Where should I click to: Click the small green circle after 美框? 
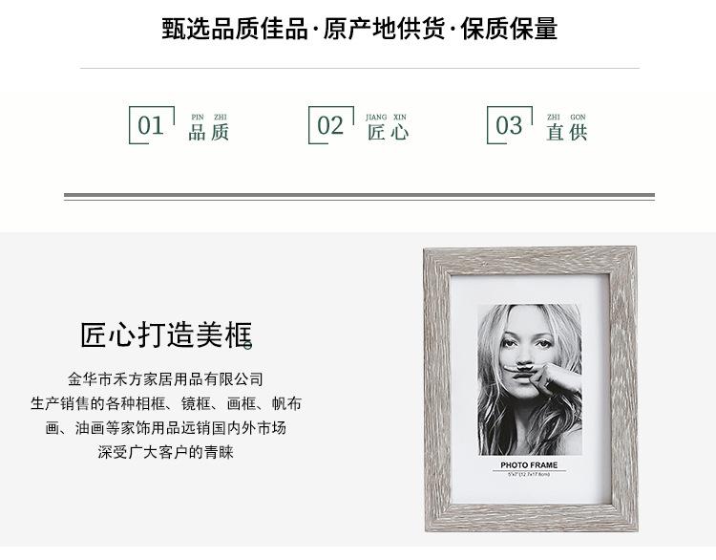coord(247,346)
